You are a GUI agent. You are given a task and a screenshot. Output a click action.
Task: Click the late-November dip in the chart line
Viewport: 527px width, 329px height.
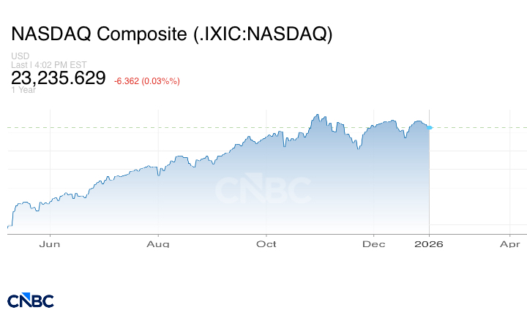[357, 149]
